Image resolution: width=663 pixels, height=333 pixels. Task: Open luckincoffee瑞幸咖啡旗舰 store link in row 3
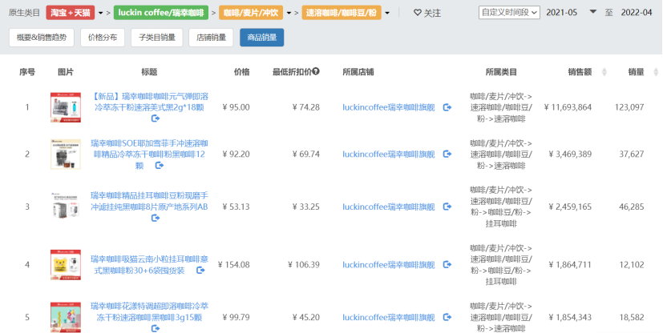tap(389, 207)
